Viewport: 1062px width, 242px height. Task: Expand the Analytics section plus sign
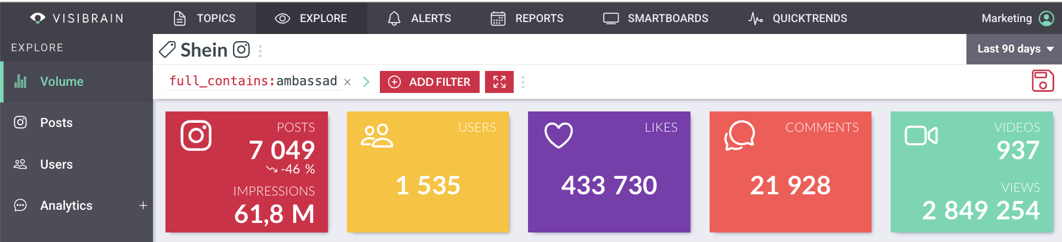(x=143, y=206)
